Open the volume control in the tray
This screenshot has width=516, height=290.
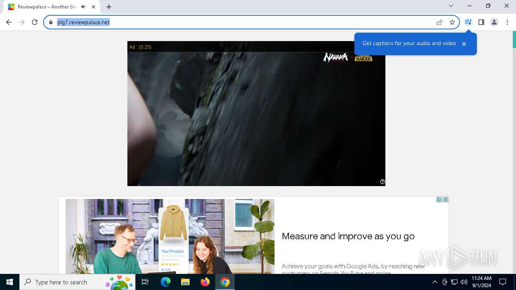point(464,282)
